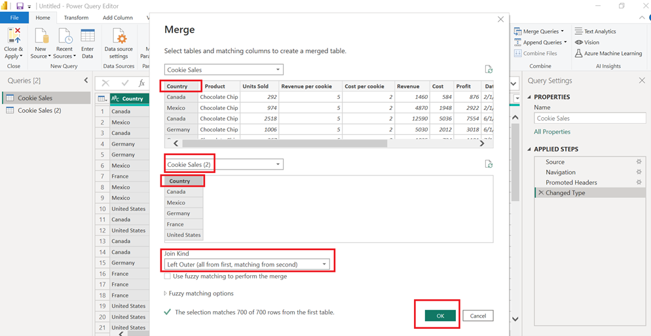Open Data source settings icon
The width and height of the screenshot is (651, 336).
pos(119,36)
